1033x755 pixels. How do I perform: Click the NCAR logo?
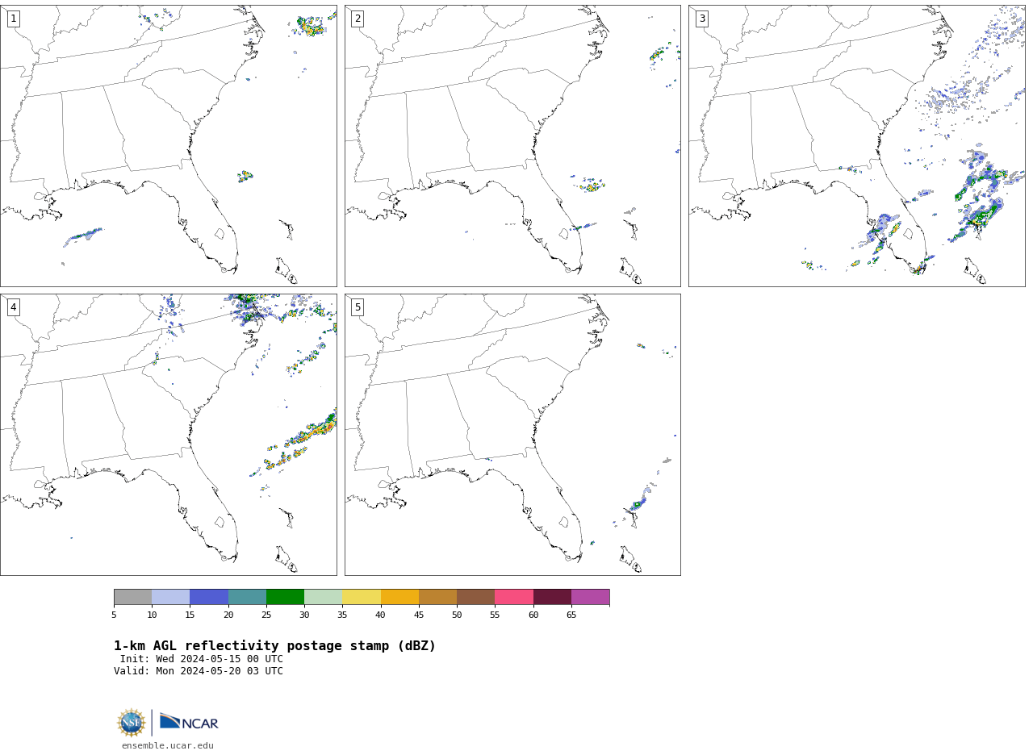189,722
